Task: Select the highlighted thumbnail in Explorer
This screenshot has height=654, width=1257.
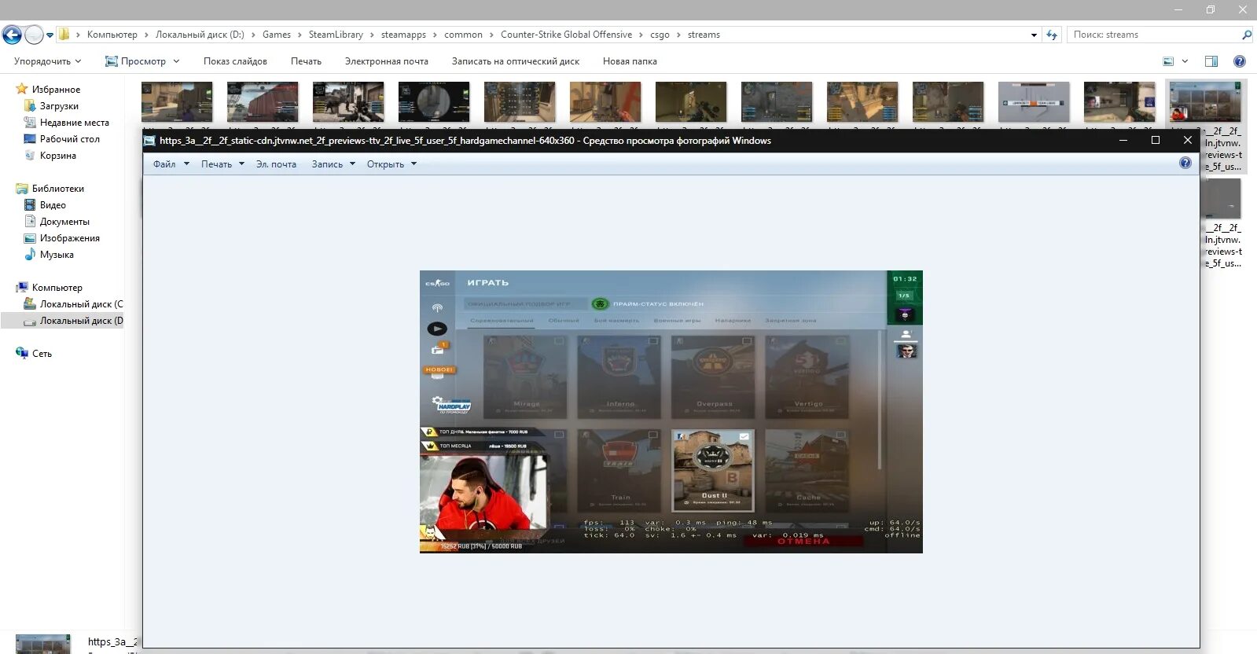Action: point(1205,102)
